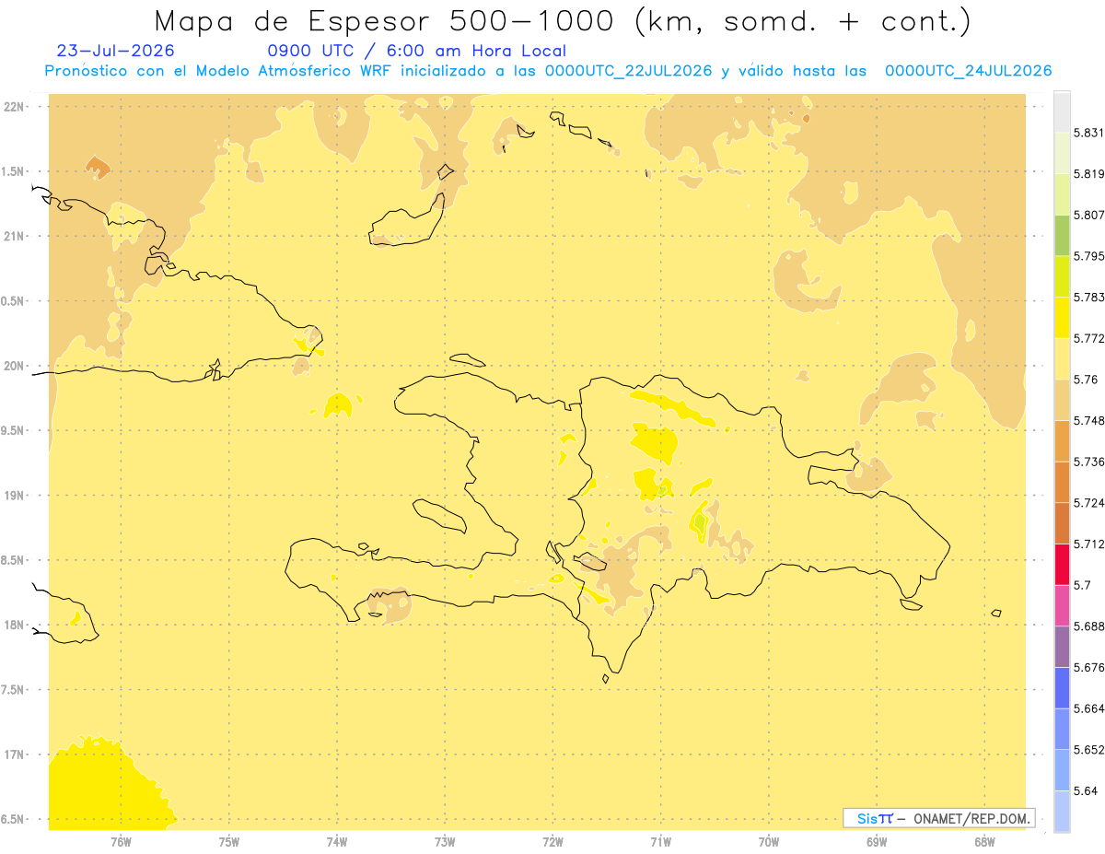The height and width of the screenshot is (854, 1105).
Task: Click the latitude label '6.5N'
Action: click(x=12, y=819)
